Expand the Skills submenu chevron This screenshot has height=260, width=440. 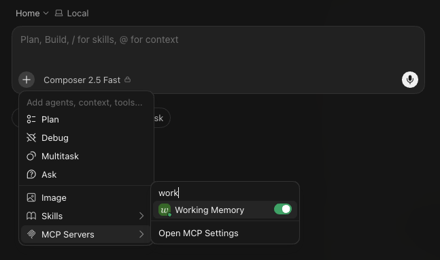click(141, 216)
